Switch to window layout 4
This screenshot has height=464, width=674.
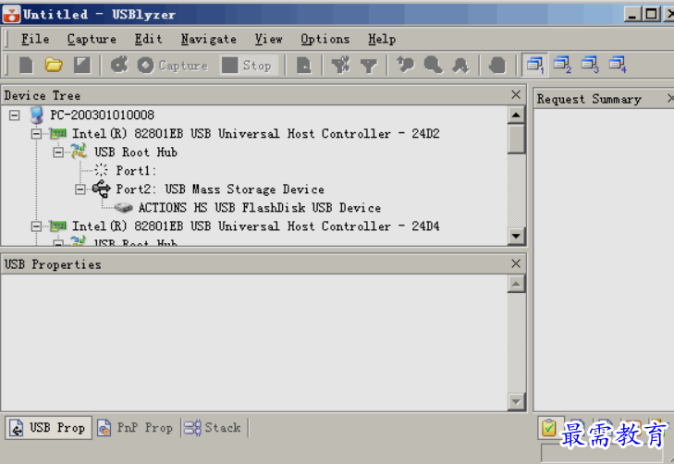pyautogui.click(x=618, y=65)
